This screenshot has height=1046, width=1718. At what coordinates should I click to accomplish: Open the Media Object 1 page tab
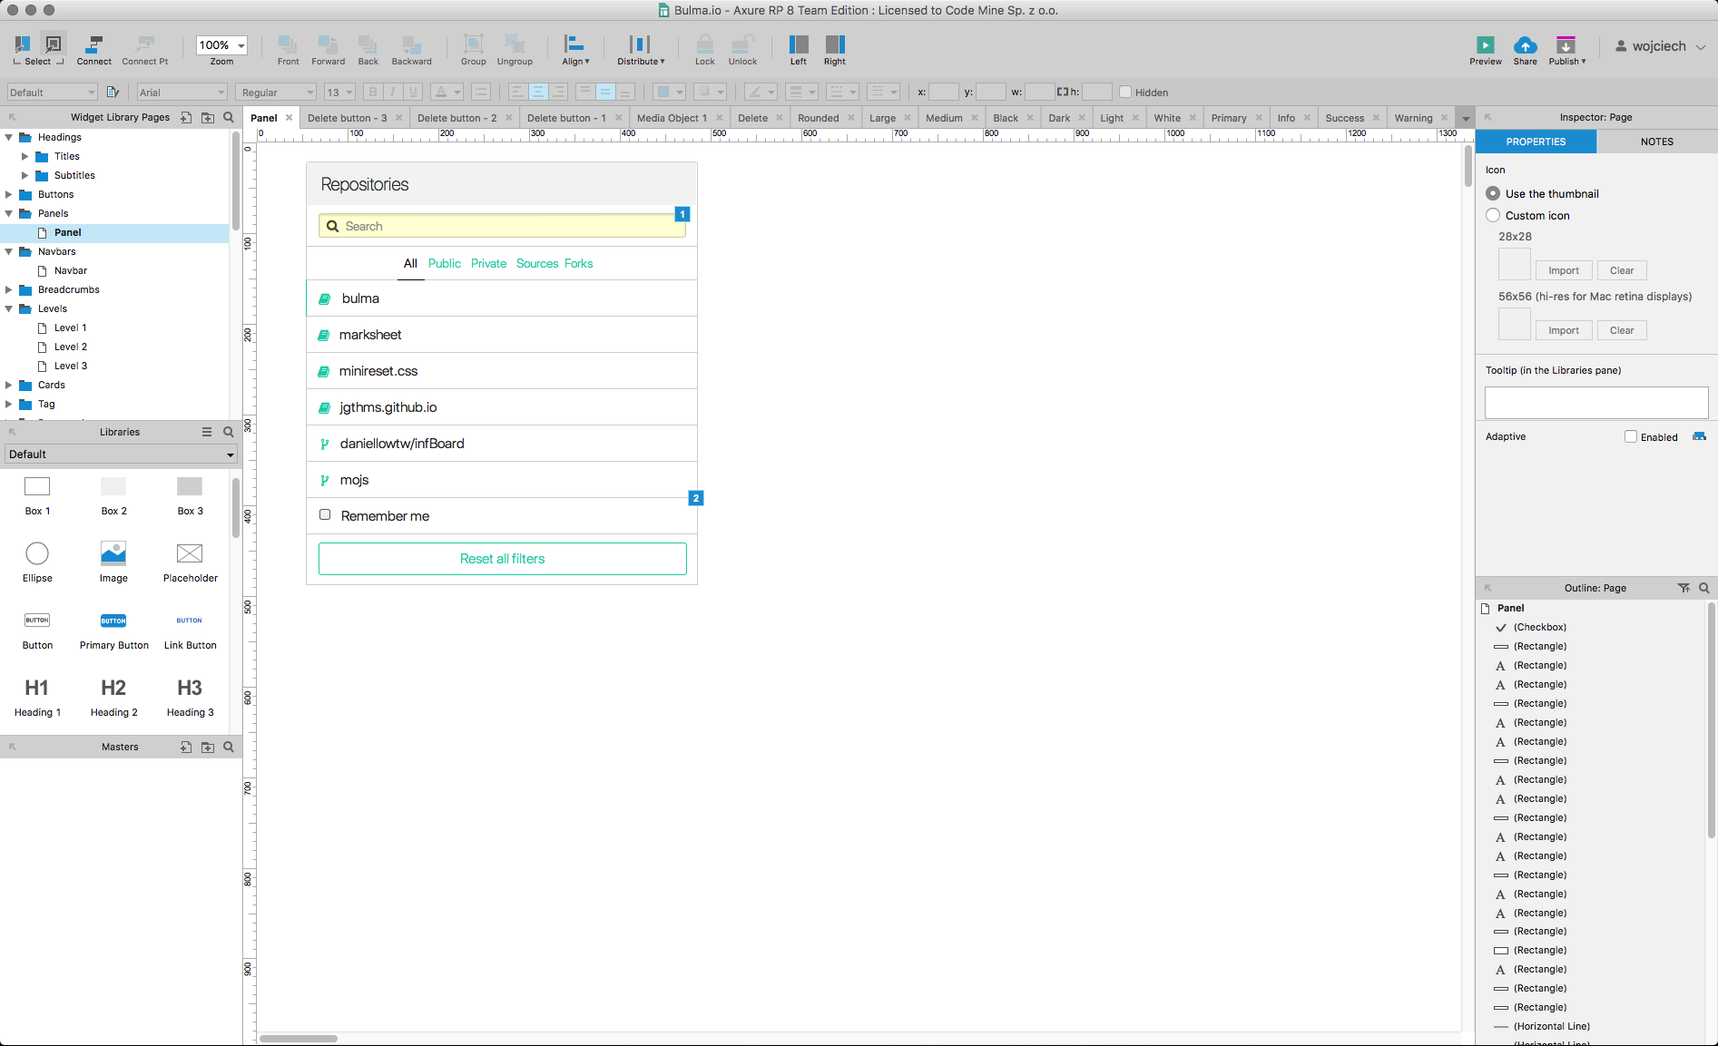[672, 118]
